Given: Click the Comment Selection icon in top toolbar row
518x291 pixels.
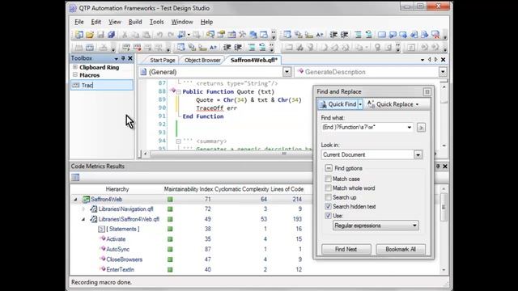Looking at the screenshot, I should coord(358,35).
